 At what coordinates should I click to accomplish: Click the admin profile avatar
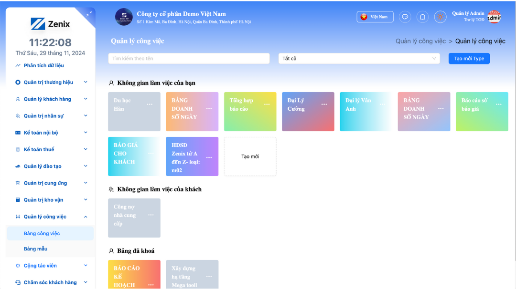(x=494, y=17)
